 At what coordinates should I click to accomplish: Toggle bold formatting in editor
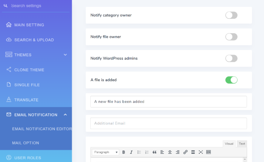tap(124, 152)
